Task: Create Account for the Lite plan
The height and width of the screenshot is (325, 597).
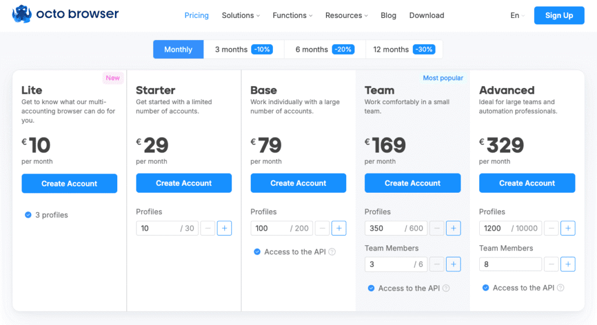Action: tap(69, 183)
